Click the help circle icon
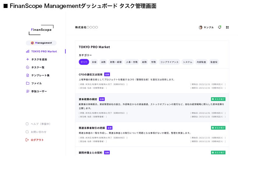The height and width of the screenshot is (169, 255). (27, 124)
